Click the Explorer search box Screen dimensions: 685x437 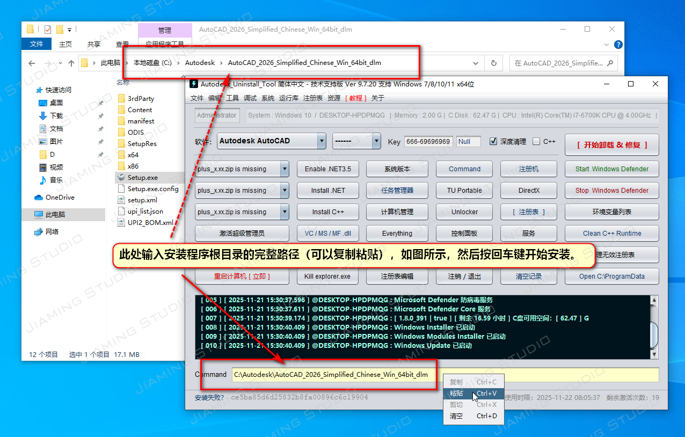pyautogui.click(x=563, y=63)
